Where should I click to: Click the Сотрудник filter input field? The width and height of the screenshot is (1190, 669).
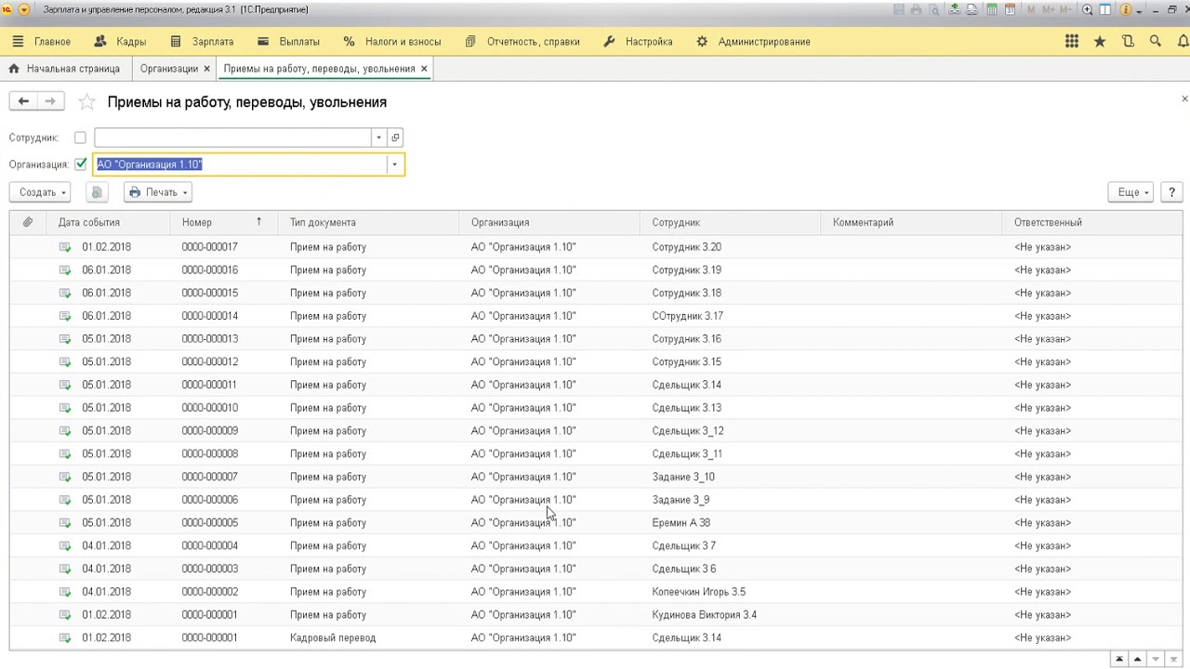(232, 138)
